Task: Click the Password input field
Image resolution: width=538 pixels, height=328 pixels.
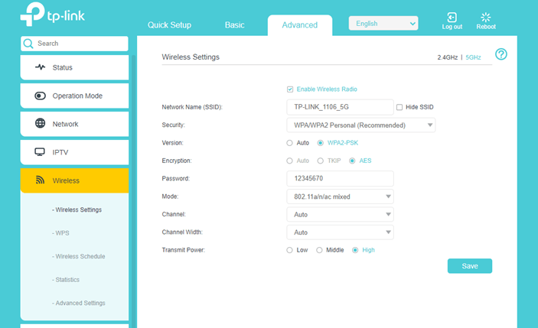Action: click(340, 179)
